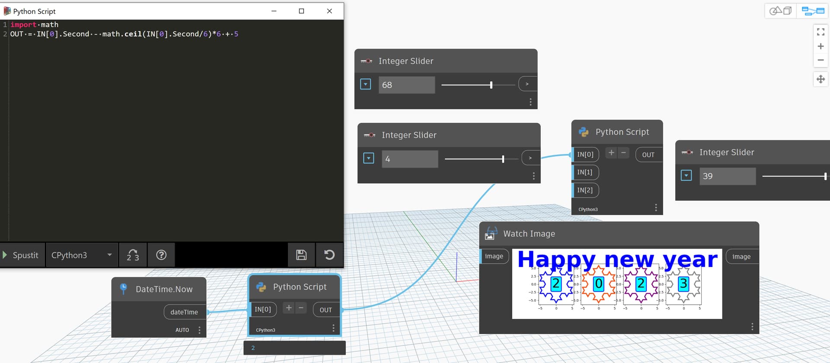Click the slider track of the 68 Integer Slider
The height and width of the screenshot is (363, 830).
pyautogui.click(x=478, y=85)
